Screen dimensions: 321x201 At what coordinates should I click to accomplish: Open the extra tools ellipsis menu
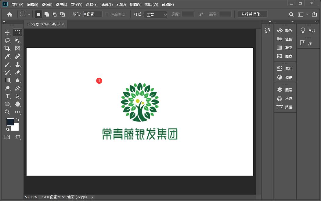[17, 112]
